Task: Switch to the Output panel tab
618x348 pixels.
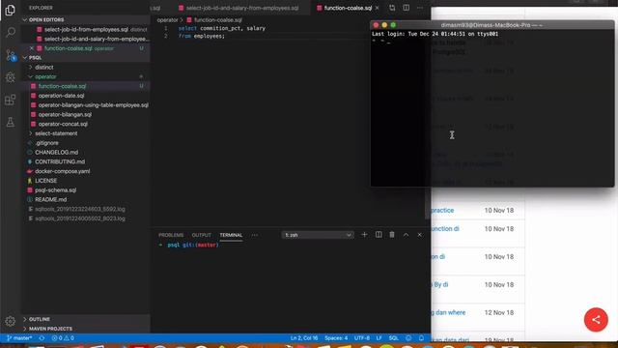Action: pyautogui.click(x=202, y=235)
